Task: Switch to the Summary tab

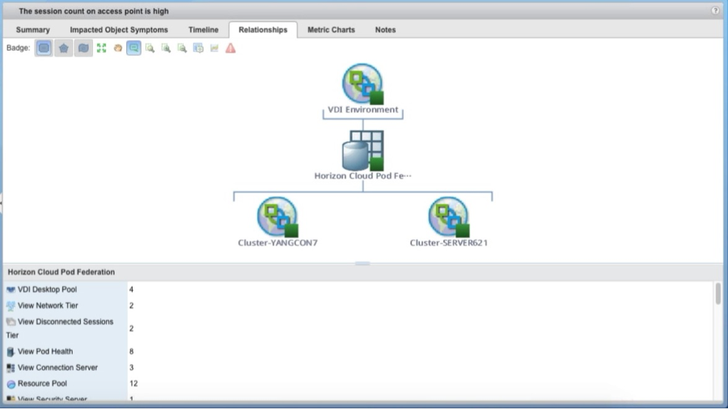Action: click(x=32, y=30)
